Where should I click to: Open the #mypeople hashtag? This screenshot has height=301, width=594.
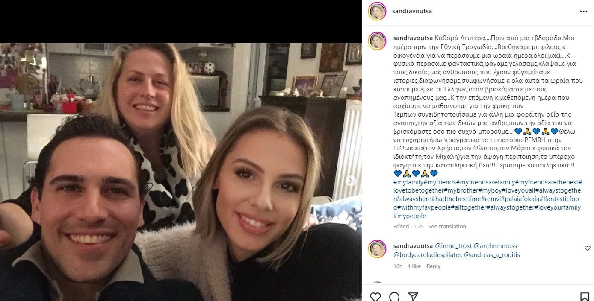tap(409, 216)
